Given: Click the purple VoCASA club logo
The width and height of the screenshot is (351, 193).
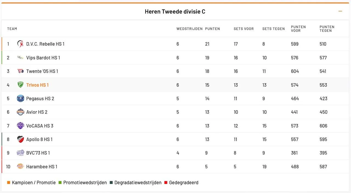Looking at the screenshot, I should tap(20, 126).
